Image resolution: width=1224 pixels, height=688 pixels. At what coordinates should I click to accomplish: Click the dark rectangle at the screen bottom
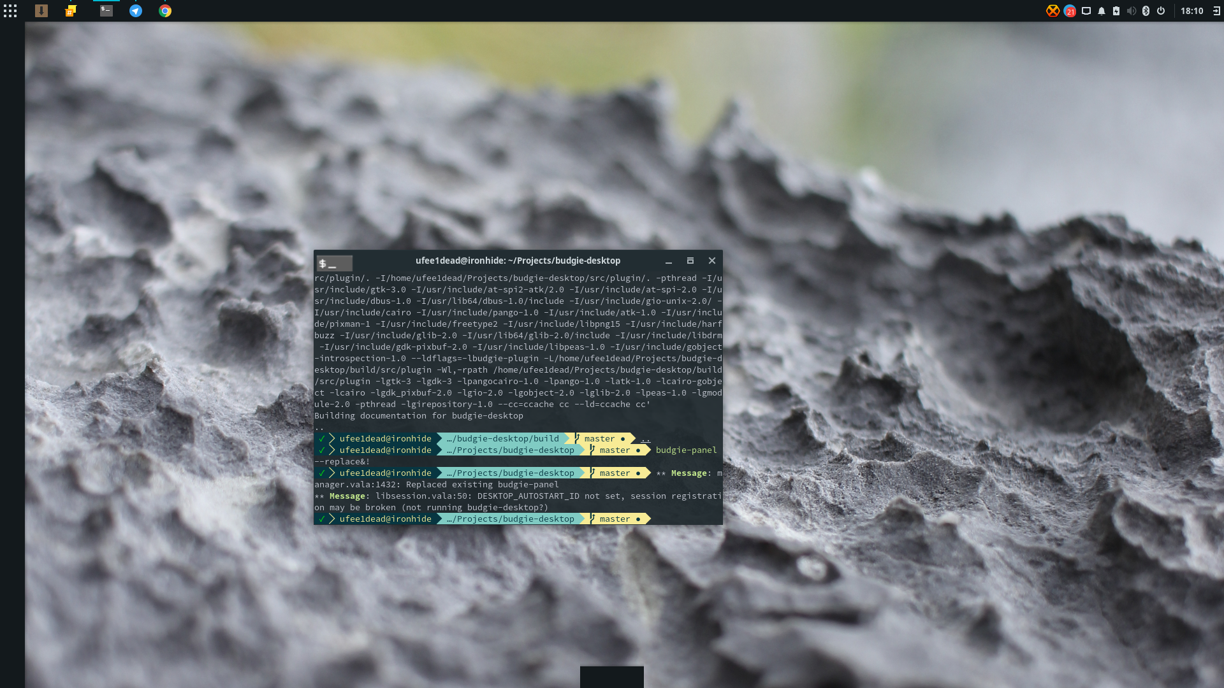pos(611,677)
